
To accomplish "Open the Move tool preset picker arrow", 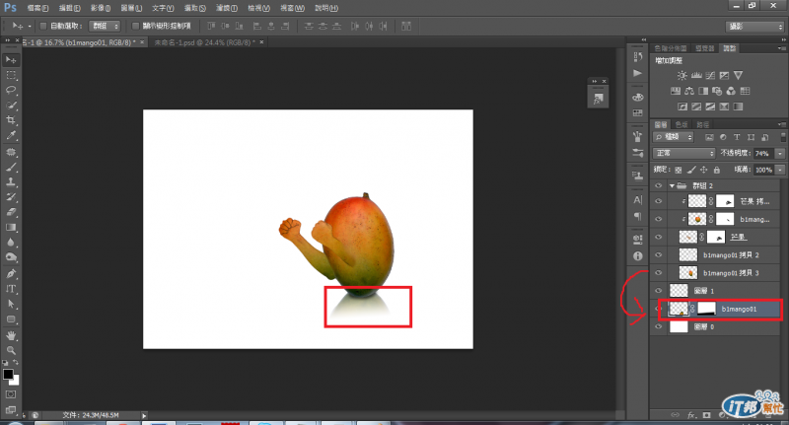I will tap(30, 27).
